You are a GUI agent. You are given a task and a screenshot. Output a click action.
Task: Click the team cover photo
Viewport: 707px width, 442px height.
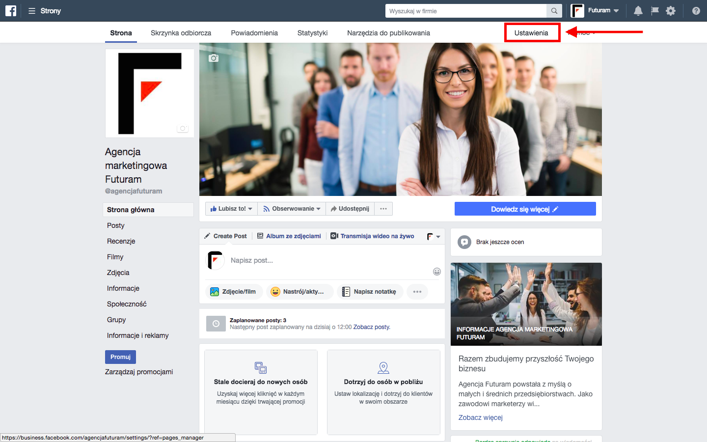click(401, 119)
